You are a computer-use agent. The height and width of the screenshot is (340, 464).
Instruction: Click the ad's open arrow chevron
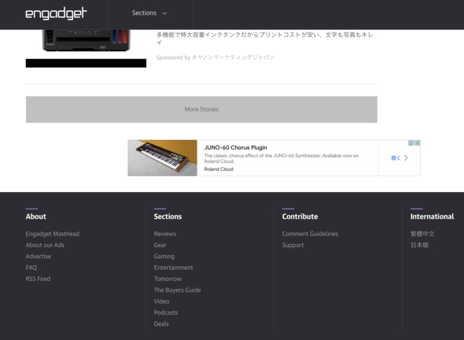click(406, 158)
